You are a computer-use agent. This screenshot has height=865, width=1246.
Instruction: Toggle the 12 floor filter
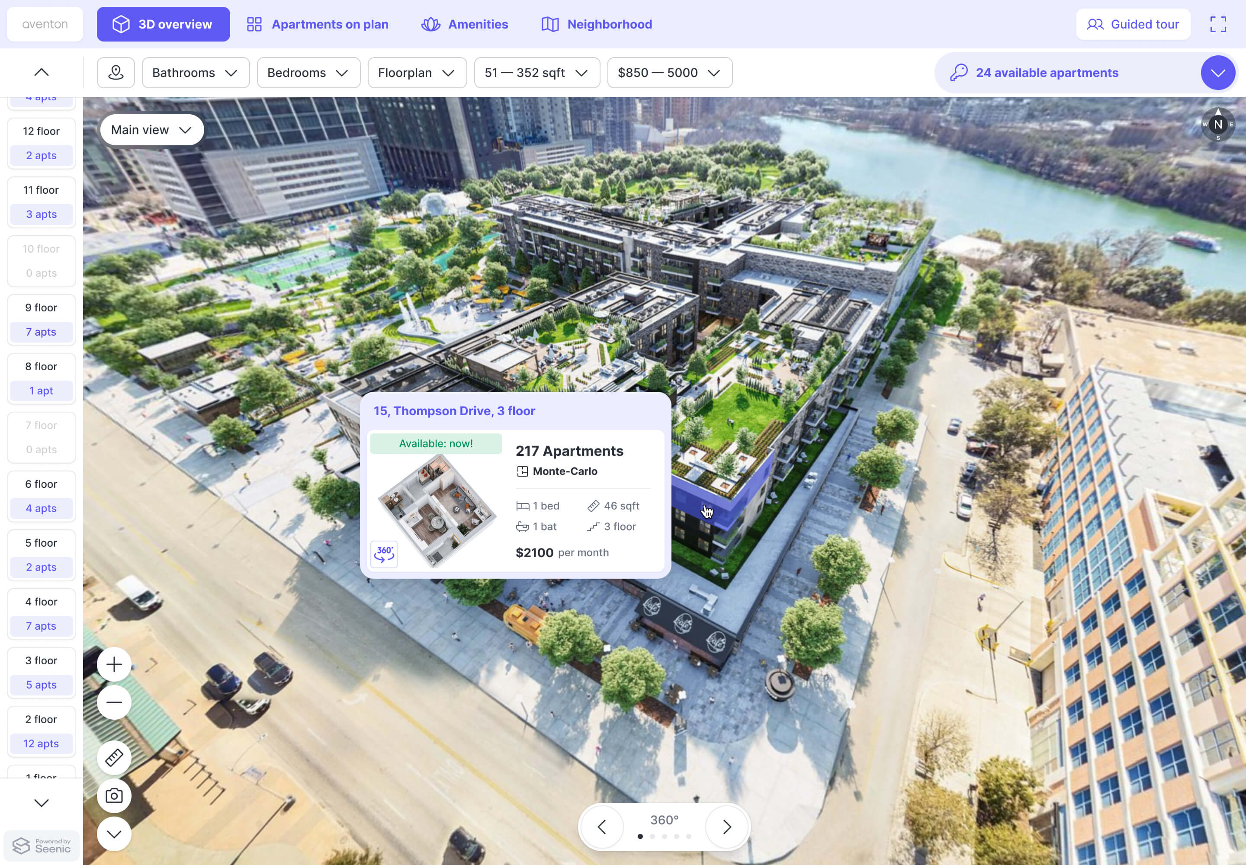click(41, 143)
